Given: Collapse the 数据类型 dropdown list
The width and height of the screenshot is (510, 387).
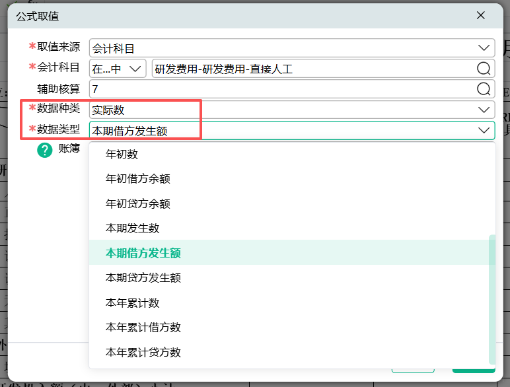Looking at the screenshot, I should [483, 131].
